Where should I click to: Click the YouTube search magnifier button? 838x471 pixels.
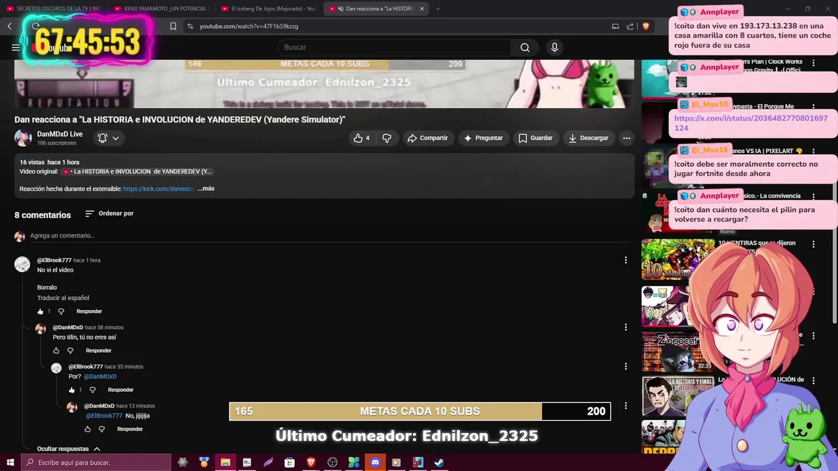tap(525, 47)
